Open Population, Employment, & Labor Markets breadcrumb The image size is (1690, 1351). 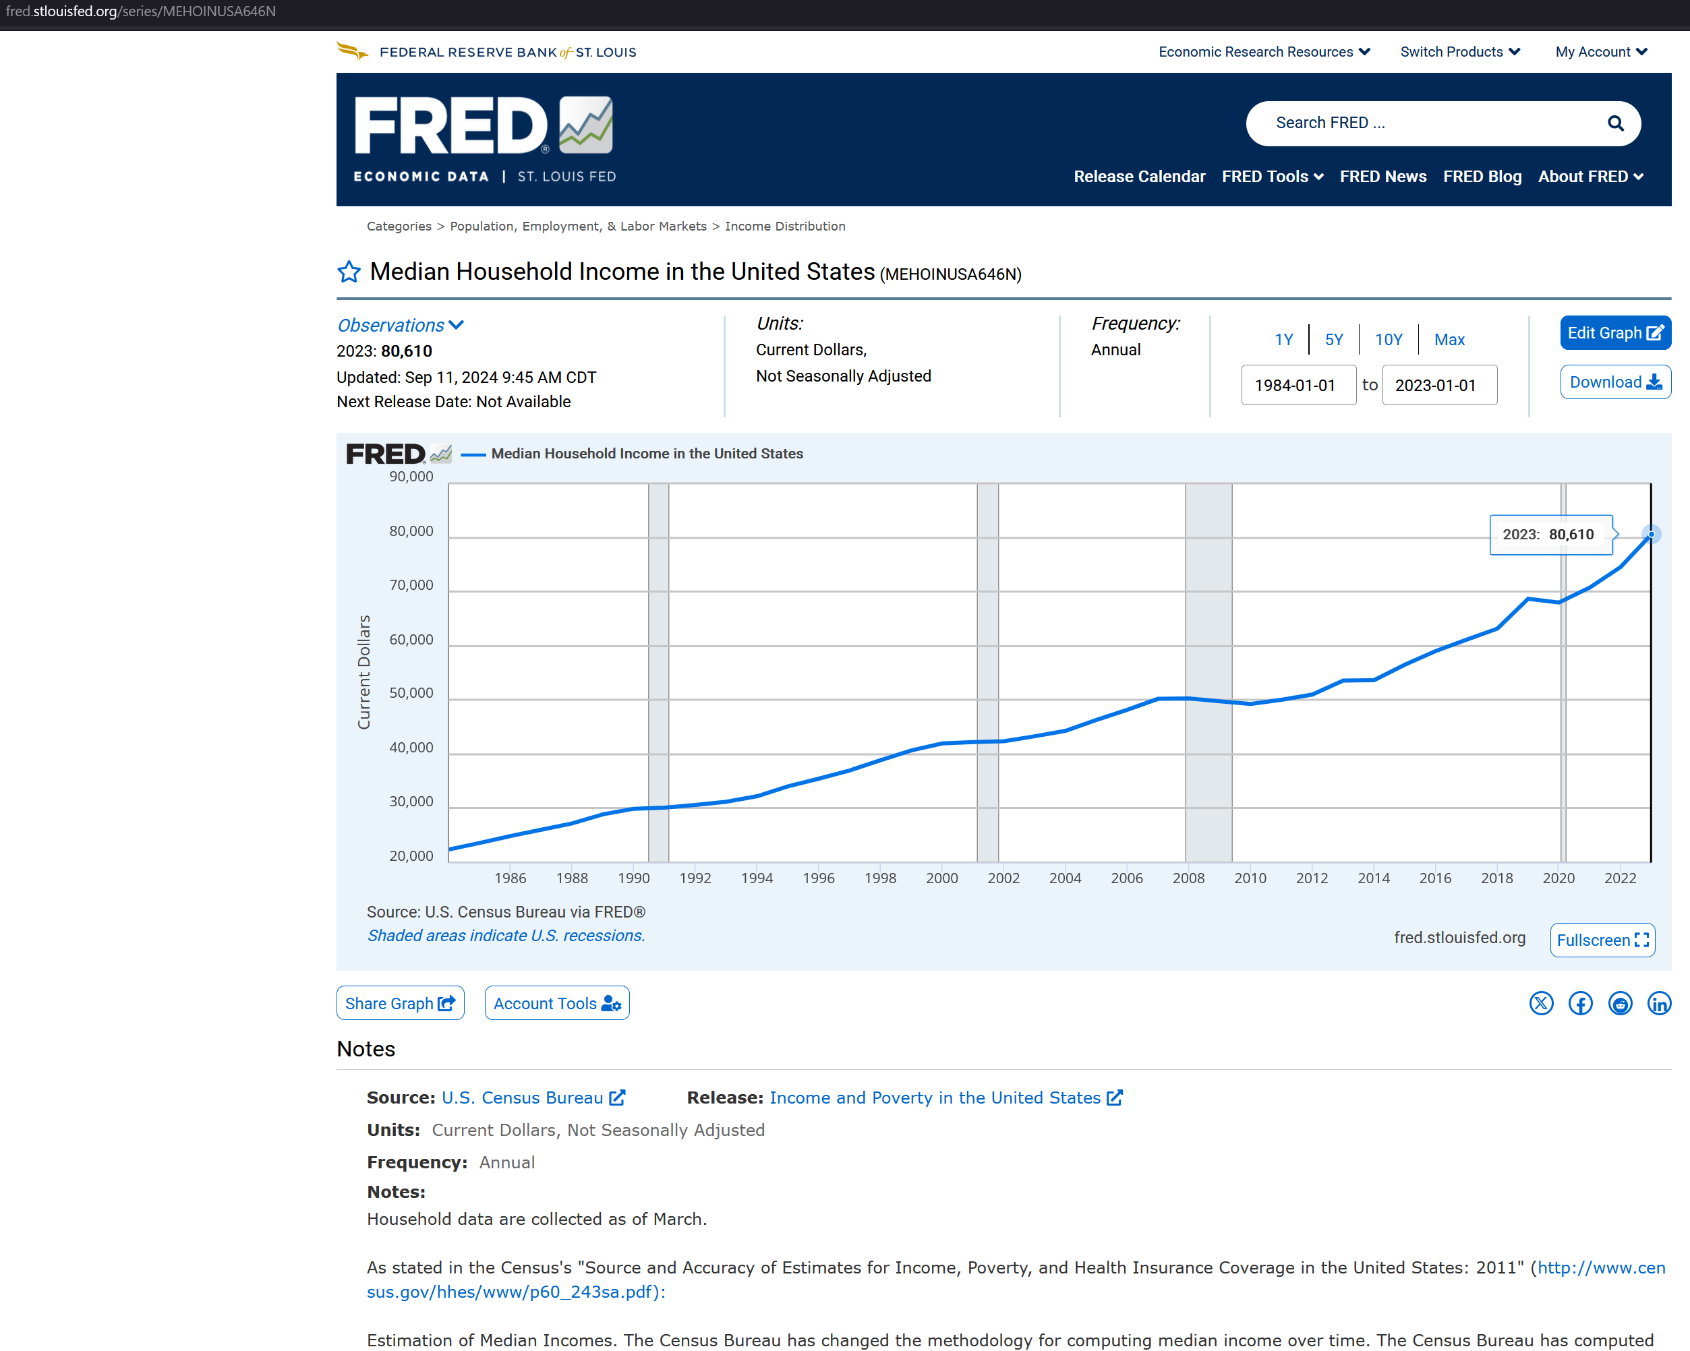(x=578, y=227)
